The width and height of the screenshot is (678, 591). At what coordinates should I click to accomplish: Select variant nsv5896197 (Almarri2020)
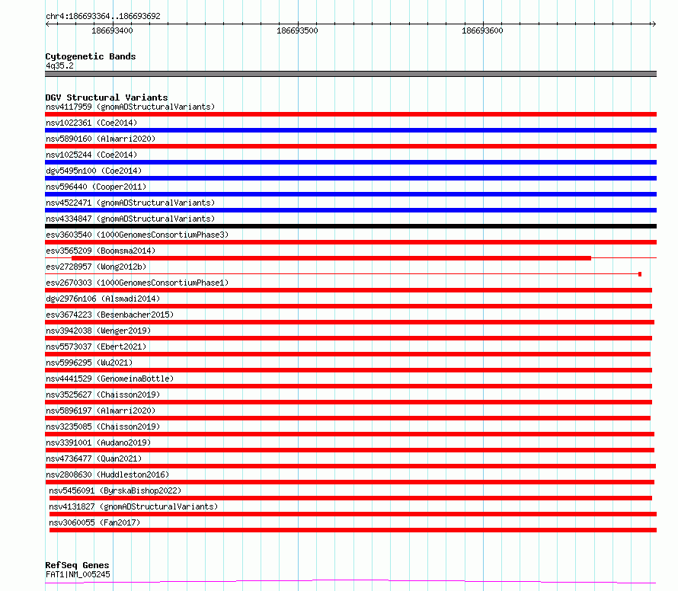pos(101,411)
